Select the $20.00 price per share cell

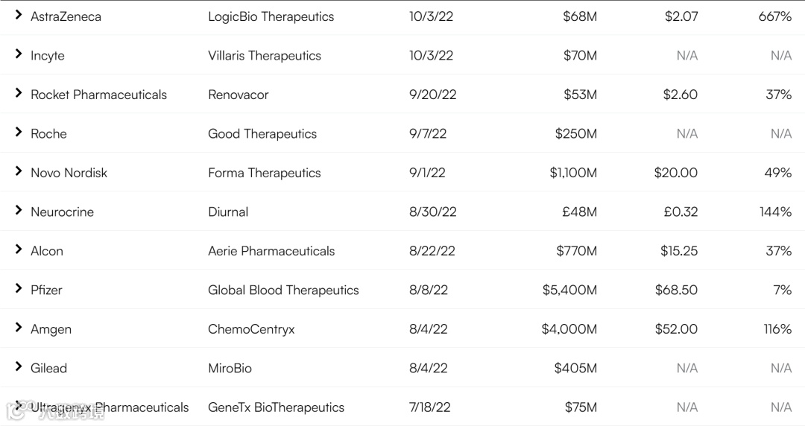pyautogui.click(x=675, y=173)
